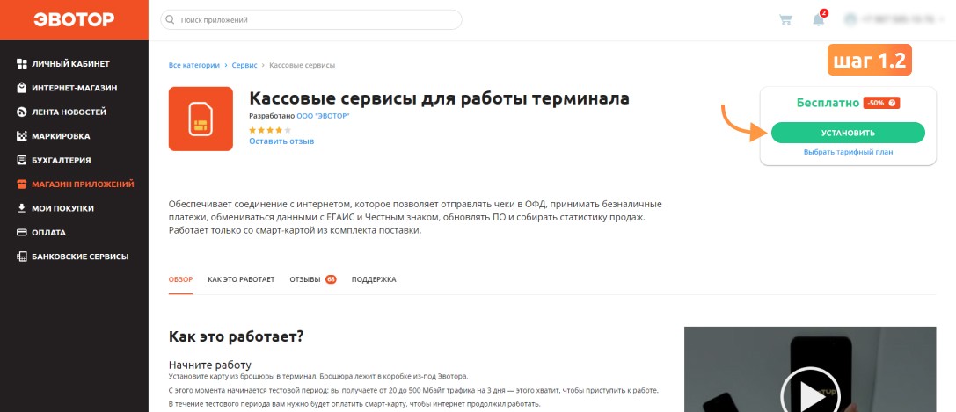
Task: Open Личный кабинет in the sidebar
Action: (63, 64)
